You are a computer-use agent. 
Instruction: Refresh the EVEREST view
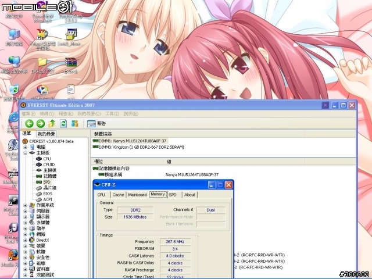pos(63,123)
